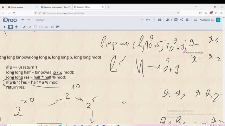Insert an image with the picture tool

pos(58,27)
